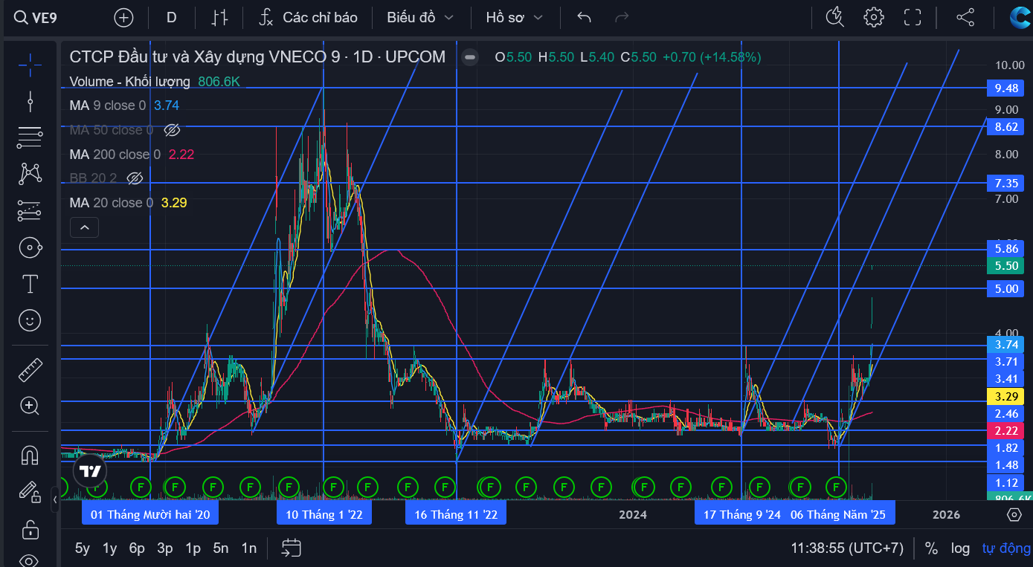Select the XABCD pattern tool

tap(30, 174)
